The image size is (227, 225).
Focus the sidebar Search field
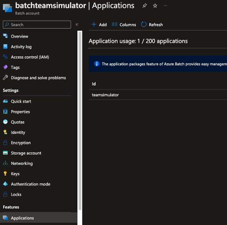click(x=37, y=25)
